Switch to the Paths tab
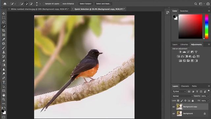The image size is (211, 119). (194, 86)
